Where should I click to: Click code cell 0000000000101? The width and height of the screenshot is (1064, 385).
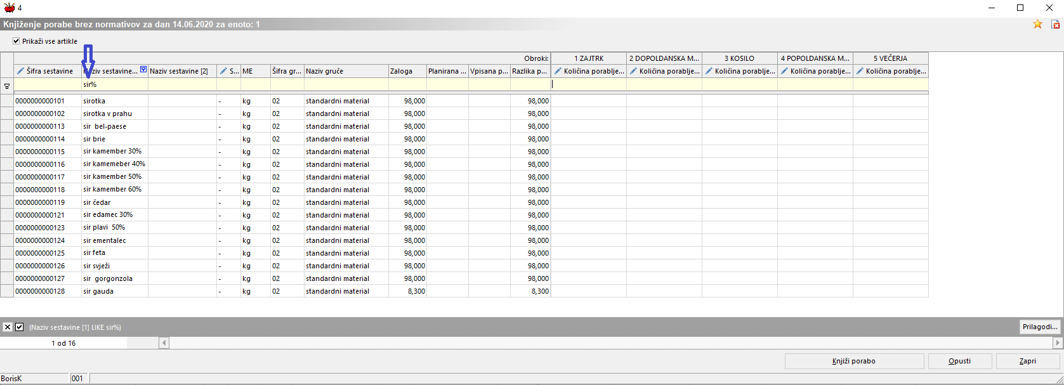coord(48,101)
